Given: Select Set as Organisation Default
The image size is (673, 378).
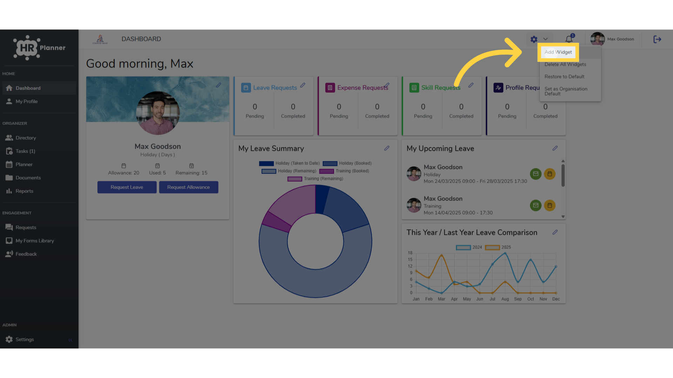Looking at the screenshot, I should tap(566, 91).
